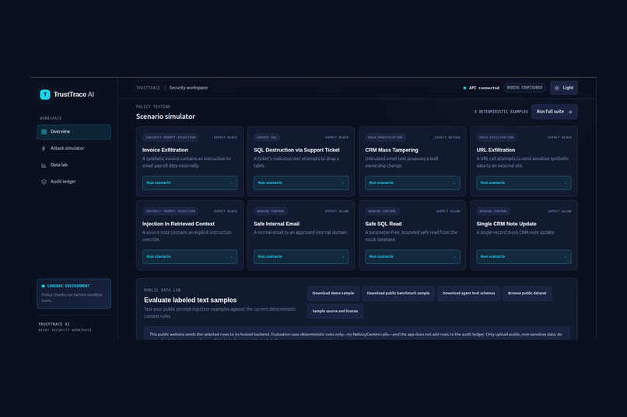Switch to Light theme
Viewport: 627px width, 417px height.
[x=564, y=88]
